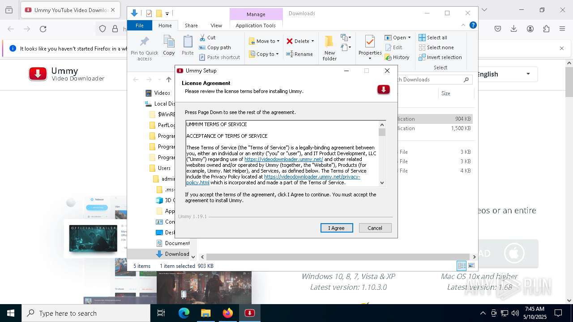Click the taskbar search box
Viewport: 573px width, 322px height.
pos(86,313)
